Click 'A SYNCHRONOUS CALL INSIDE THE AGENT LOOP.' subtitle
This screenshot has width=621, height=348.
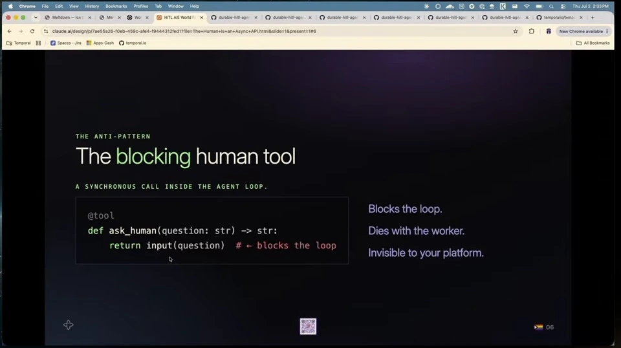coord(171,186)
